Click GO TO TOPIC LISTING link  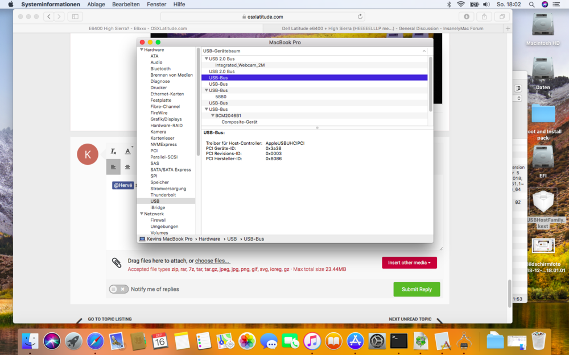[110, 319]
